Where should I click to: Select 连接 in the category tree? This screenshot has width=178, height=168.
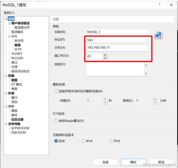click(x=11, y=19)
